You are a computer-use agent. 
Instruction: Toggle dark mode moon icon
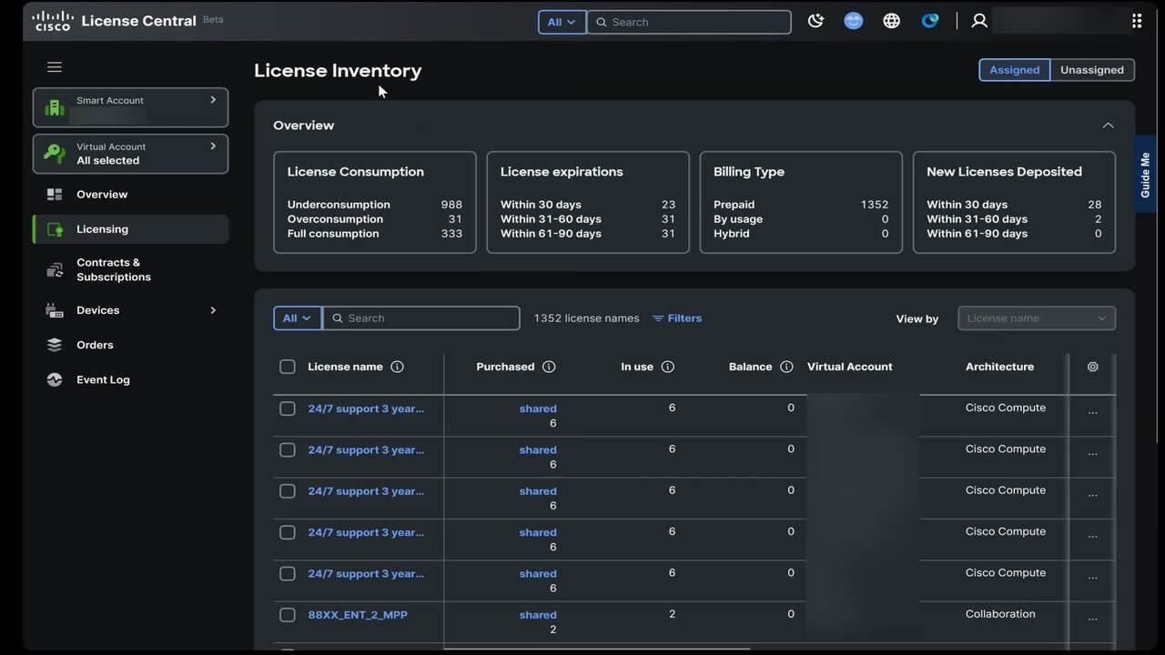815,21
